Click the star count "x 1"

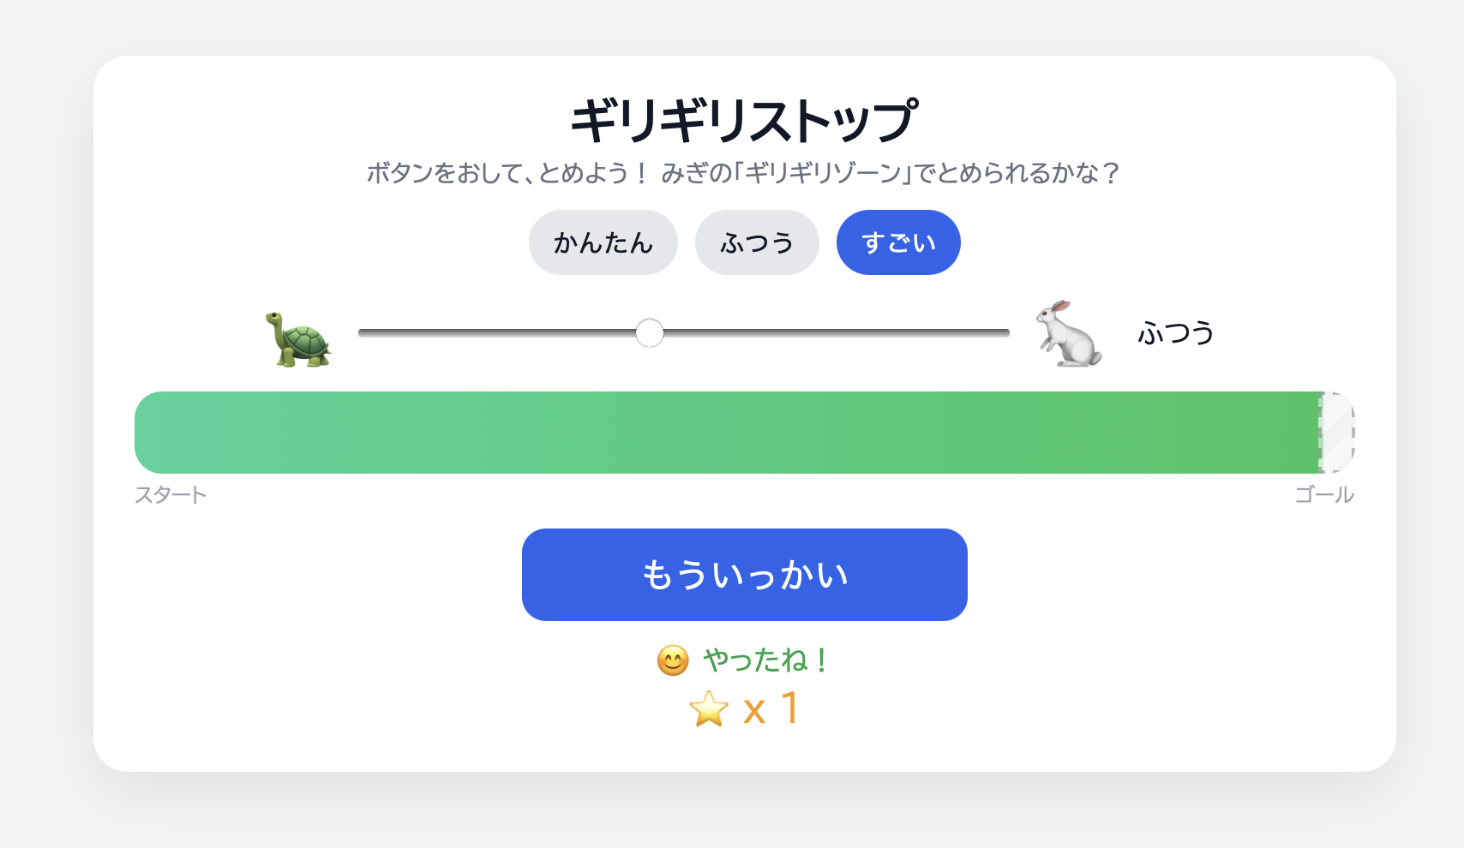point(771,709)
